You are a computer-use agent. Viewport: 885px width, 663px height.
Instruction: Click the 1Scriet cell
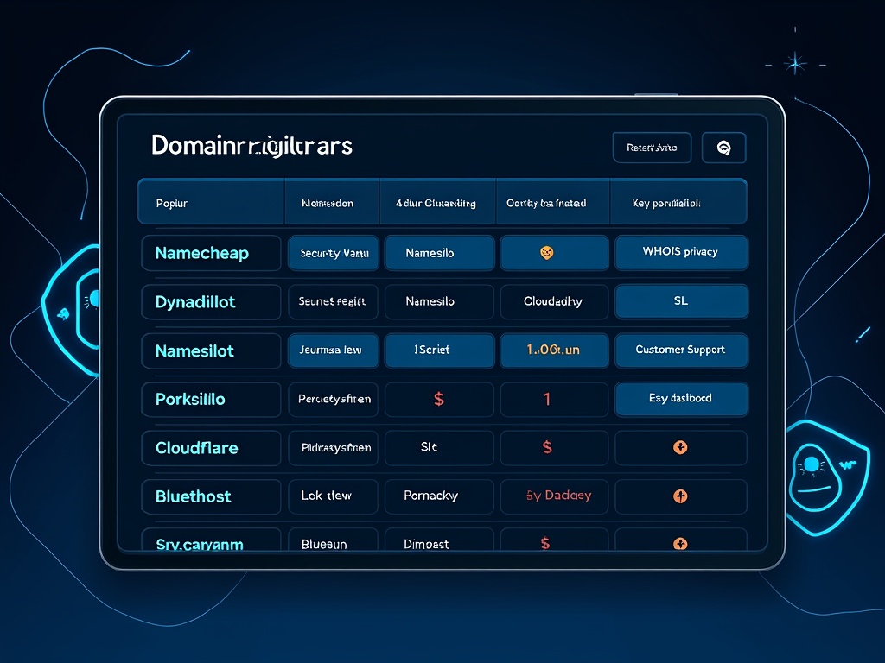pos(440,350)
